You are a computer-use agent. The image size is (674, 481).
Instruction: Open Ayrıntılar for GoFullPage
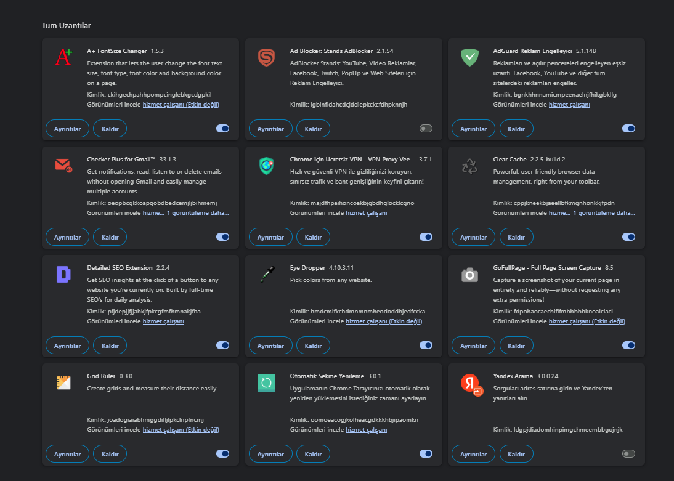point(473,345)
